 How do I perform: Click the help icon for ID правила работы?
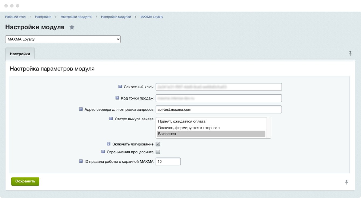tap(81, 161)
